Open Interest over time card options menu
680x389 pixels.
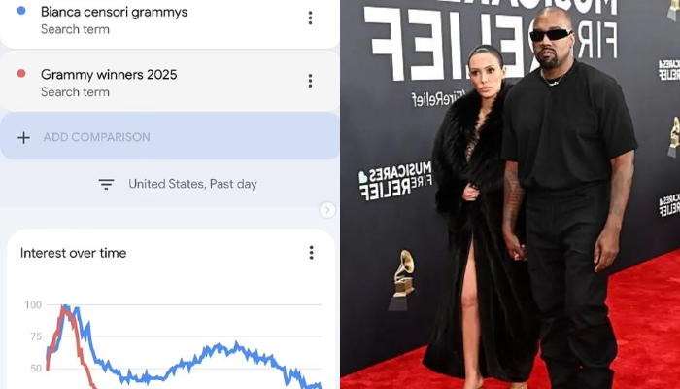pos(311,253)
